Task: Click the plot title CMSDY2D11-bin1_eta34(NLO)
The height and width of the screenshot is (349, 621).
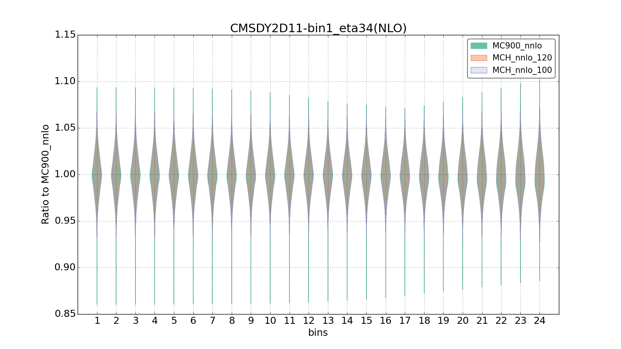Action: point(318,28)
